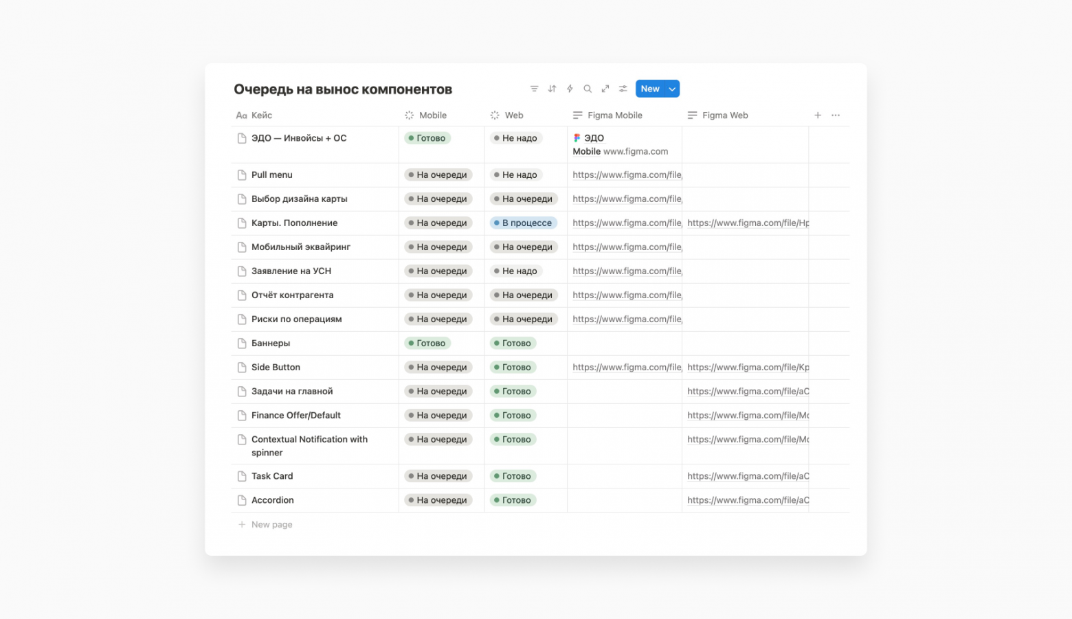Open the Web status column header
This screenshot has width=1072, height=619.
pos(513,115)
